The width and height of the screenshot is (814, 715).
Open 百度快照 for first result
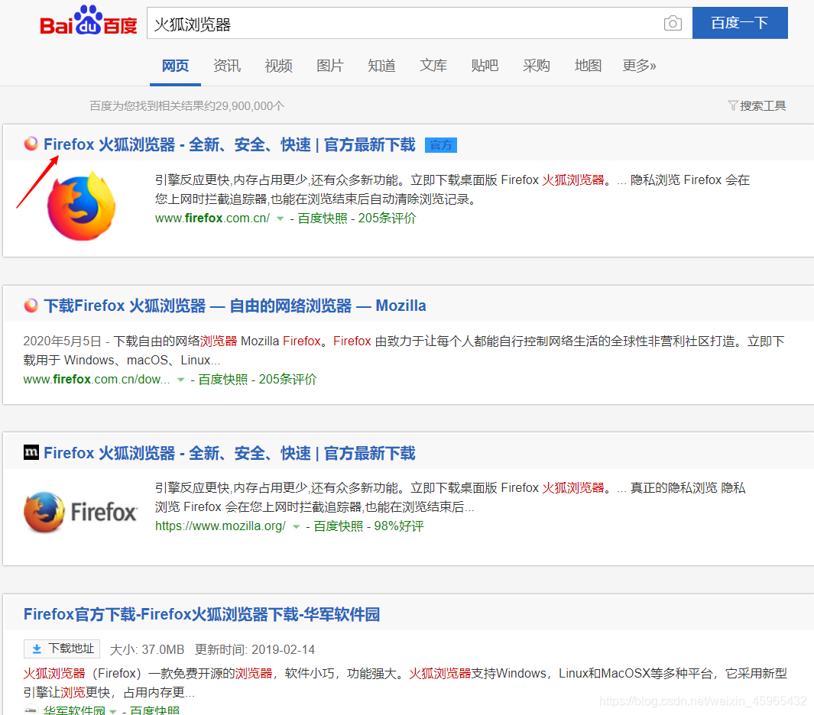click(x=323, y=218)
